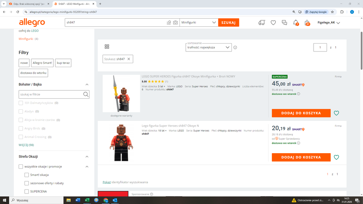363x204 pixels.
Task: Go back to the LEGO category link
Action: tap(35, 31)
